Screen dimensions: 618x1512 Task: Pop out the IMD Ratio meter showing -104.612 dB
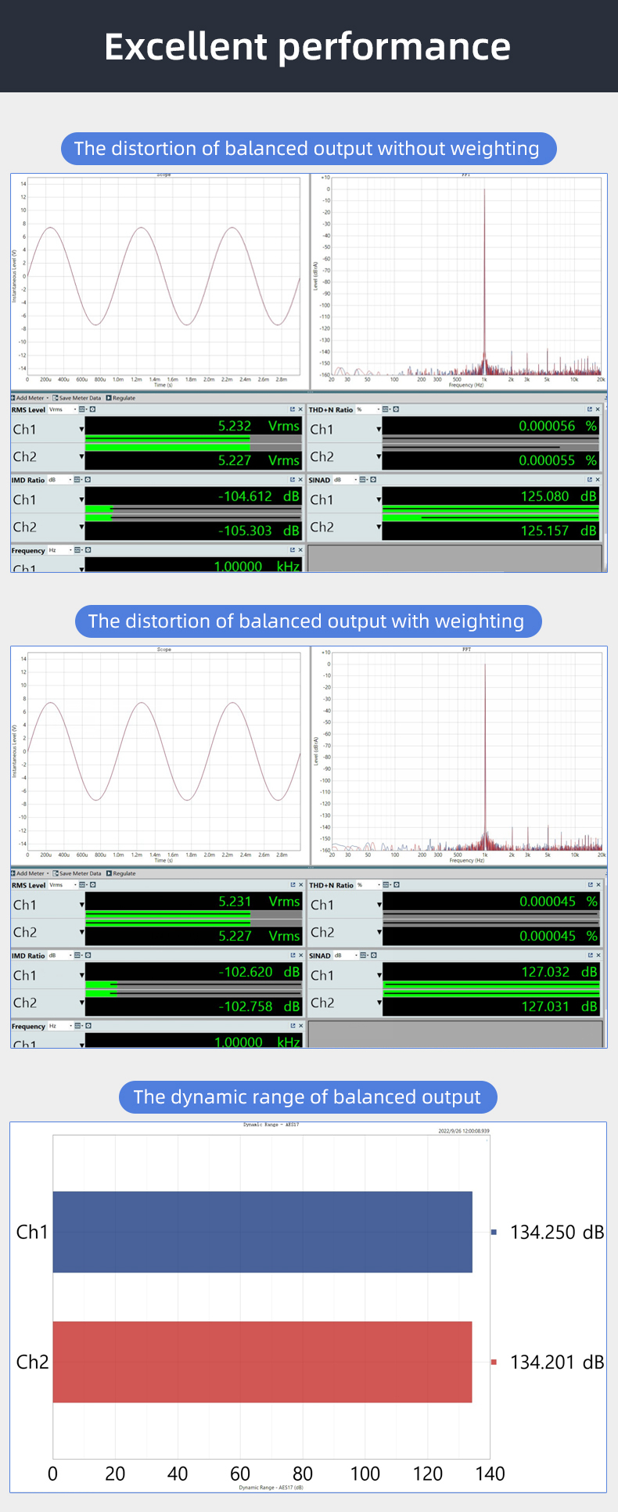(x=293, y=480)
